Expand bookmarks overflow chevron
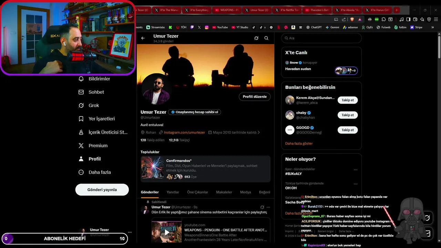This screenshot has width=441, height=248. 433,27
